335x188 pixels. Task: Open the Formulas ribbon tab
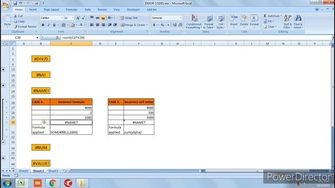pyautogui.click(x=72, y=9)
